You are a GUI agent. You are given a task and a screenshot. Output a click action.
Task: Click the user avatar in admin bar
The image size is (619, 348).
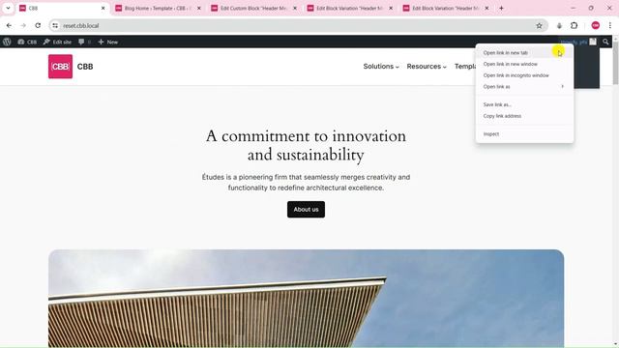[593, 42]
